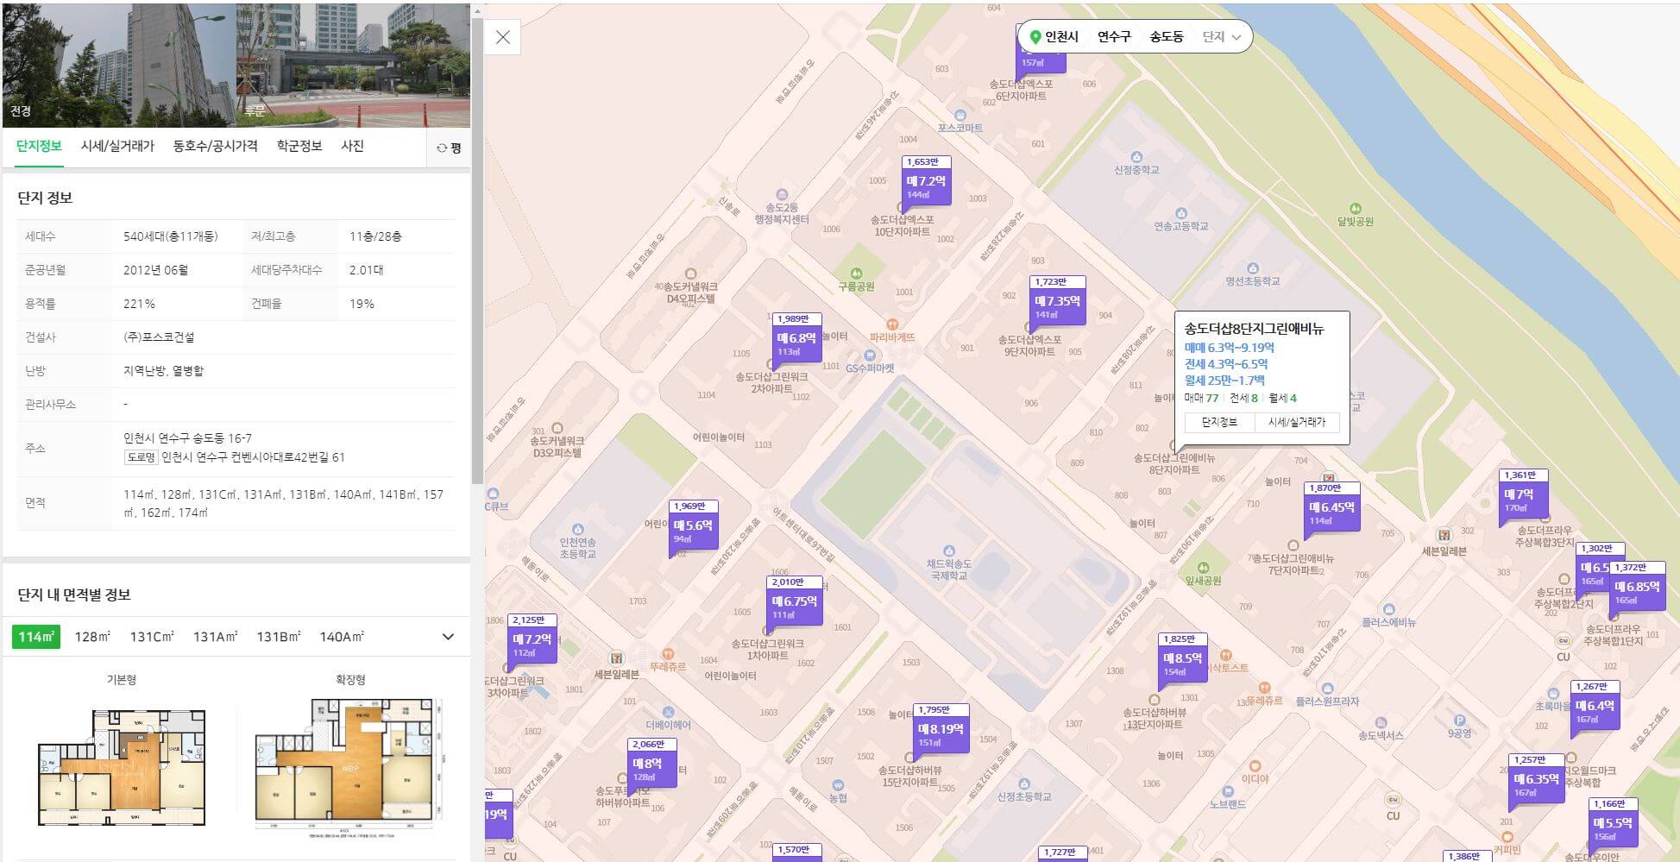Switch to the 사진 tab
Viewport: 1680px width, 862px height.
coord(352,146)
